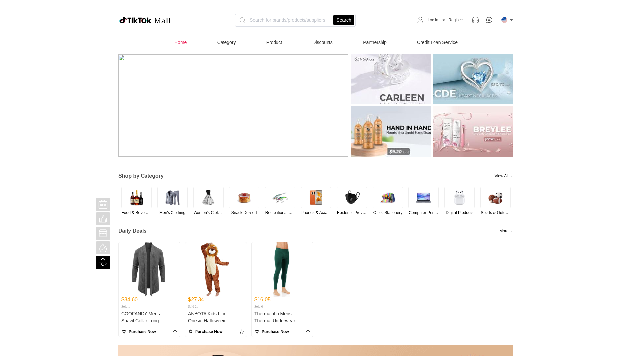Screen dimensions: 632x356
Task: Go to the Home tab
Action: point(180,42)
